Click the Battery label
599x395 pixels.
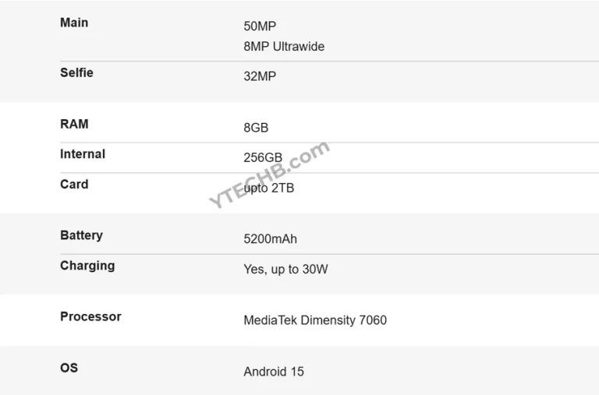point(81,235)
